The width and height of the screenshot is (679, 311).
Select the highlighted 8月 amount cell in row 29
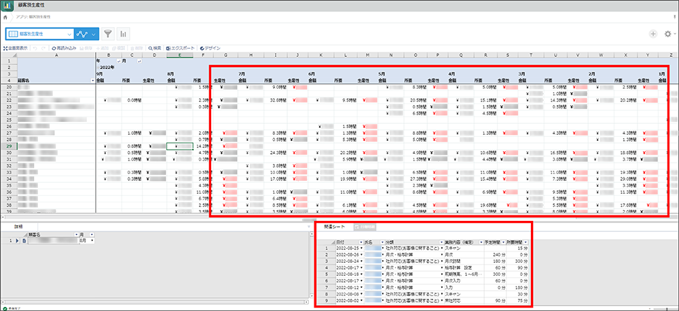point(179,146)
